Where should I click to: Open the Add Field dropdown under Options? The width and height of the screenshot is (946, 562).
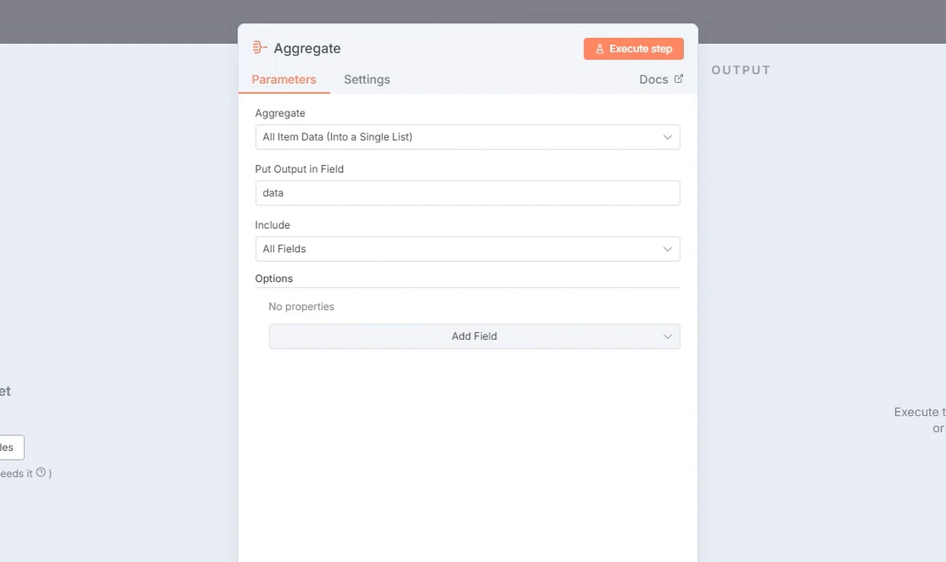pos(474,337)
